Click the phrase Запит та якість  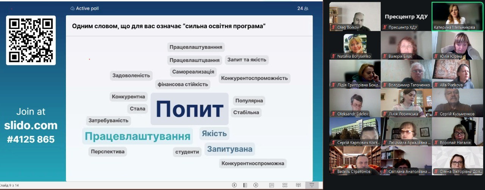coord(247,60)
